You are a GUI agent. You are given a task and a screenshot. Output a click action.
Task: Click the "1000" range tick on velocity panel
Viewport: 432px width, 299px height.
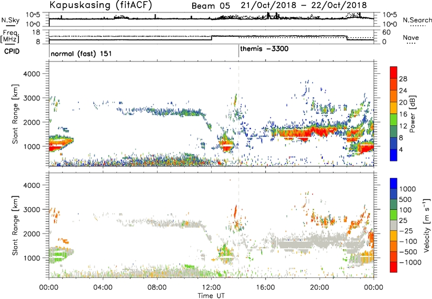click(x=31, y=258)
